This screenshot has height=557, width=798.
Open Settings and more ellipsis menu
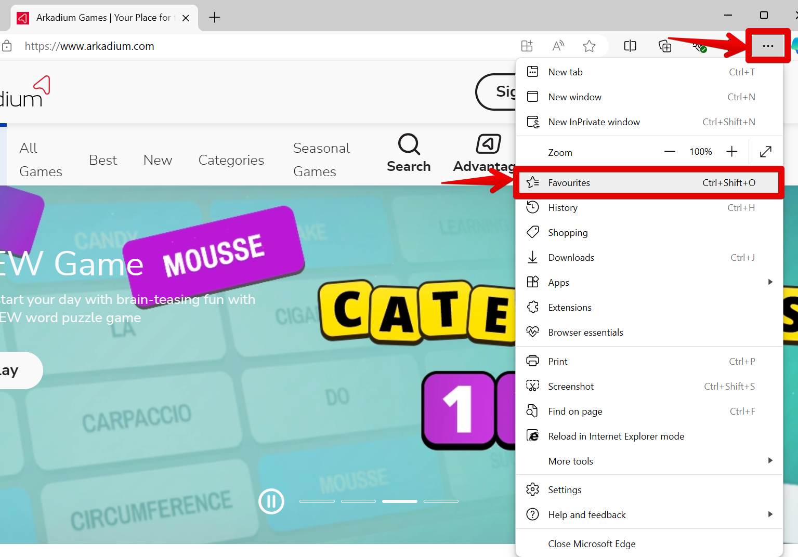[768, 46]
